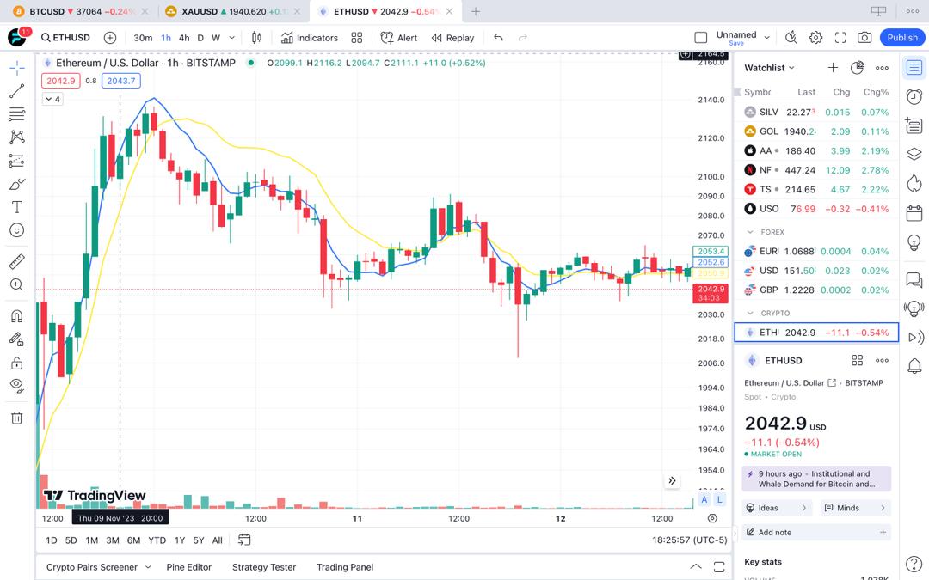Screen dimensions: 929x580
Task: Expand the Watchlist name dropdown
Action: tap(791, 68)
